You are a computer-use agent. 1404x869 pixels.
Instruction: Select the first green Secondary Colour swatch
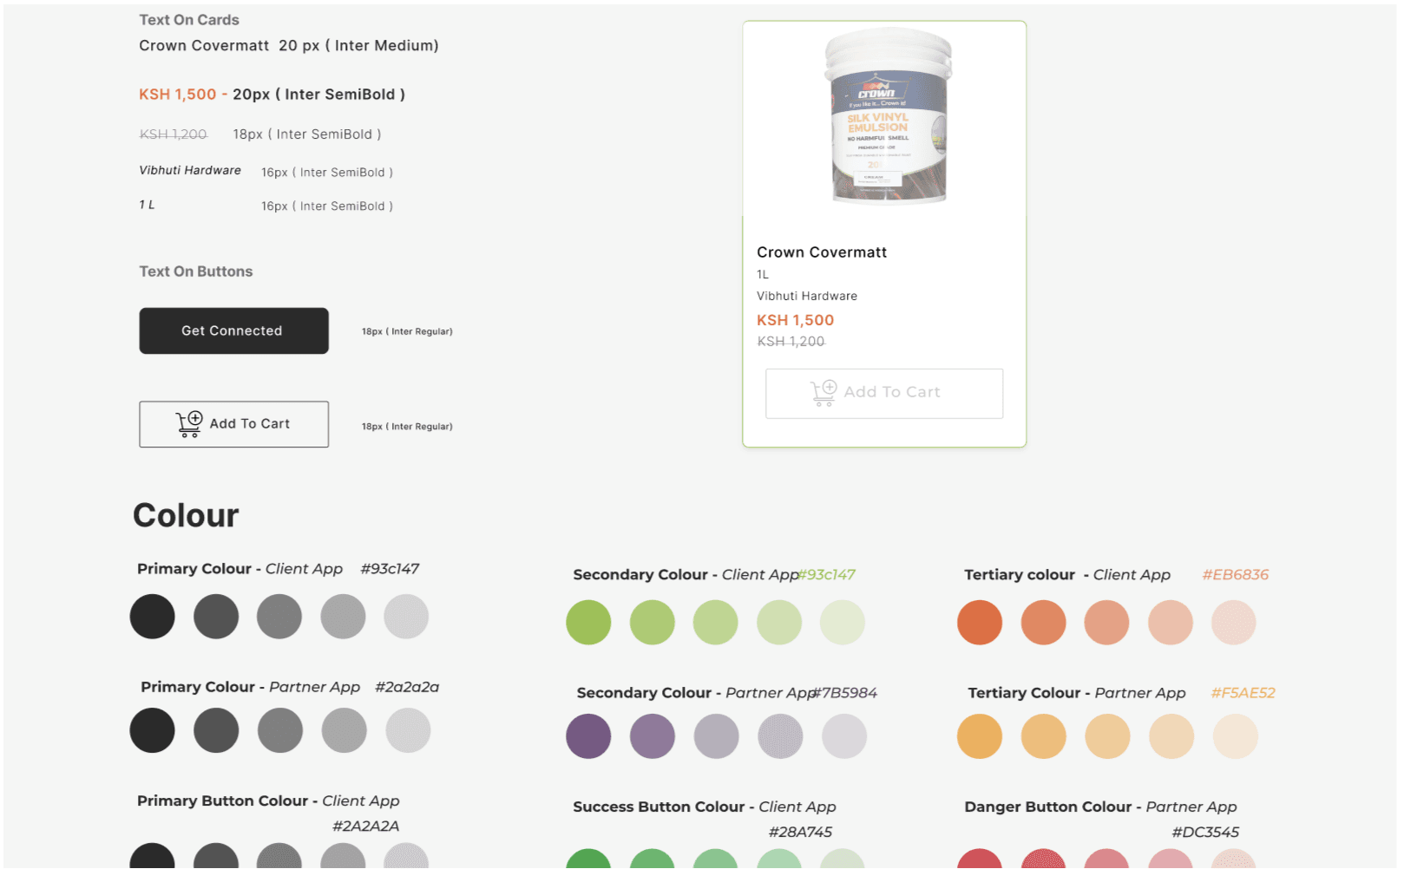click(x=588, y=622)
